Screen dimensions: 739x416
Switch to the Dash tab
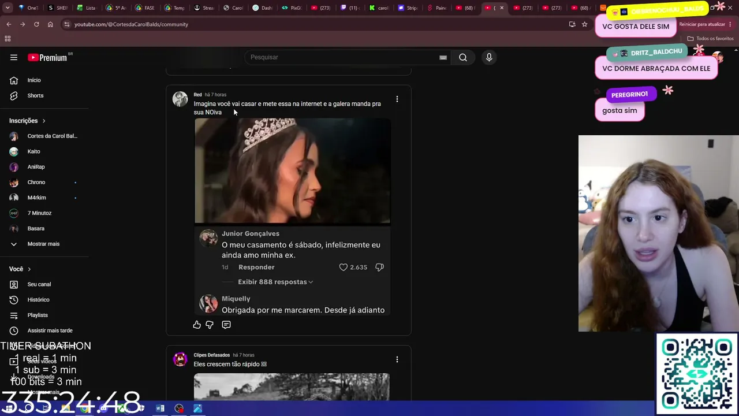click(x=263, y=8)
